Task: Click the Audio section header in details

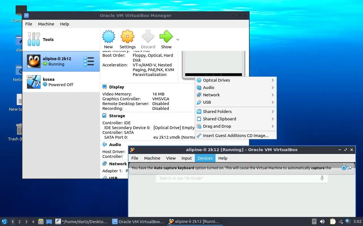Action: click(x=115, y=145)
